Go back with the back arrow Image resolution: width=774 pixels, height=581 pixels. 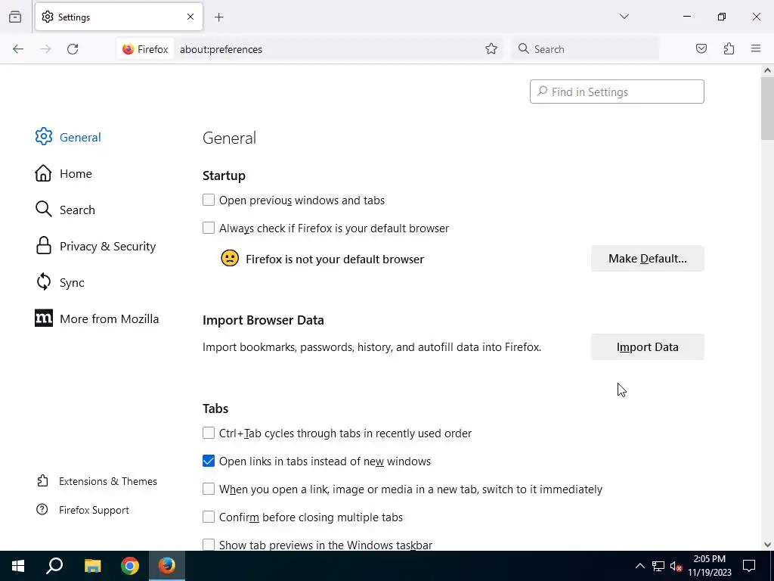point(18,49)
